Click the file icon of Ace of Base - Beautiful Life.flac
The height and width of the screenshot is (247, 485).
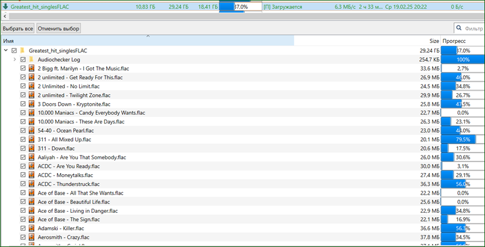(31, 202)
